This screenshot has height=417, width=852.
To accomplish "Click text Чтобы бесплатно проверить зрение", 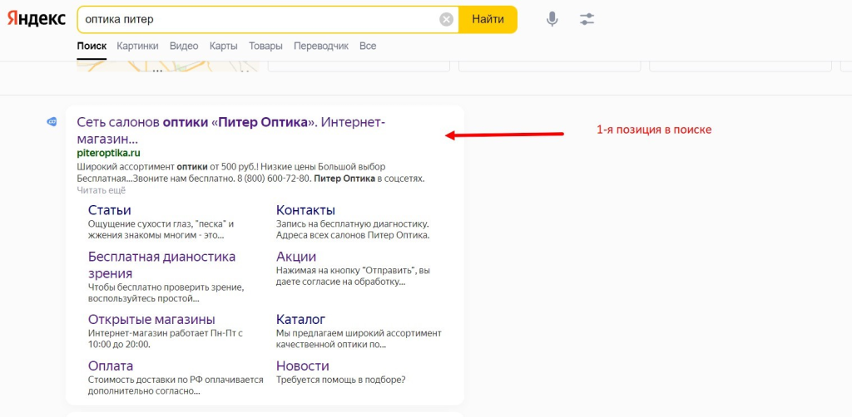I will pyautogui.click(x=166, y=287).
